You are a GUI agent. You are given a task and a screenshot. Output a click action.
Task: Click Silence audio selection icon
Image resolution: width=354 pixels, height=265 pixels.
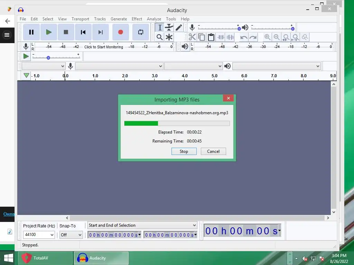pyautogui.click(x=230, y=37)
